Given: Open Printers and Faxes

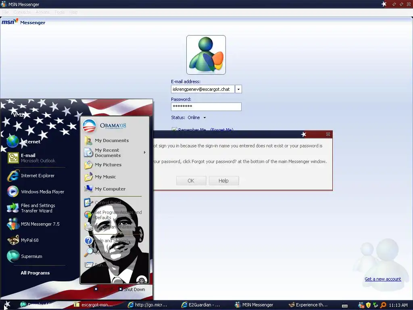Looking at the screenshot, I should (x=107, y=227).
